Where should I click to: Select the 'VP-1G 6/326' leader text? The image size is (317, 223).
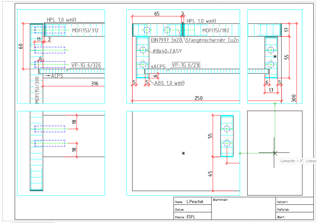(x=86, y=65)
